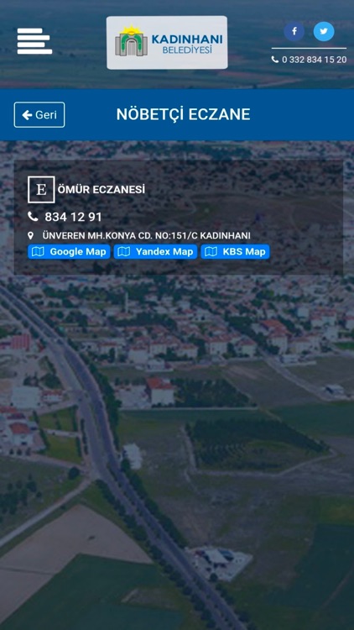
Task: Open pharmacy location in Yandex Map
Action: click(155, 252)
